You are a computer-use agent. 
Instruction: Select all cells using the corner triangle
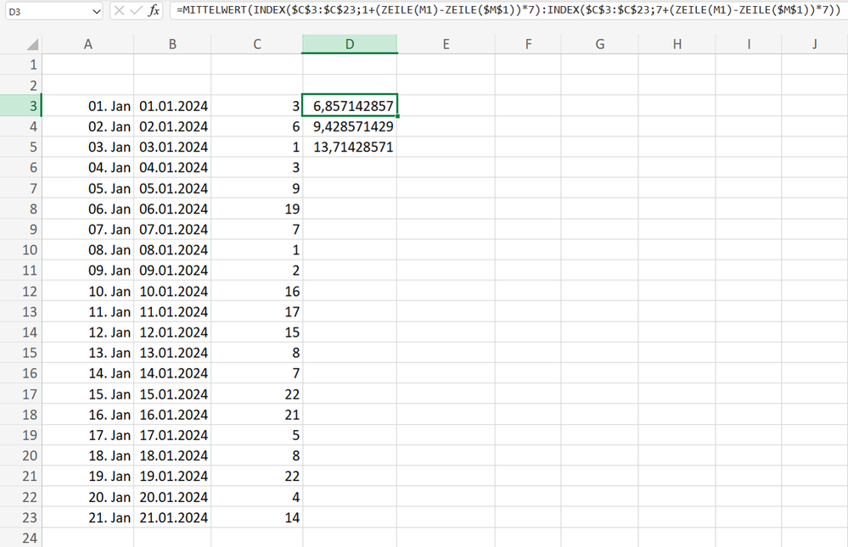[x=32, y=44]
